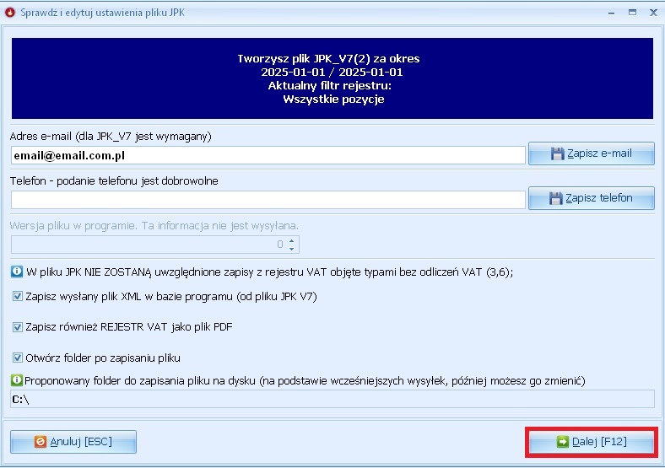665x468 pixels.
Task: Close the JPK settings window
Action: click(653, 13)
